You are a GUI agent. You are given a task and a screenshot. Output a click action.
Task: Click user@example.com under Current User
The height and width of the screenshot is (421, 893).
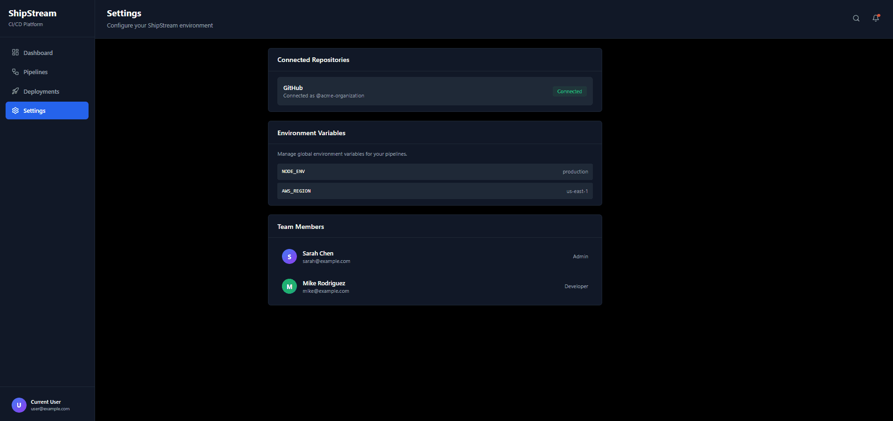pos(50,409)
